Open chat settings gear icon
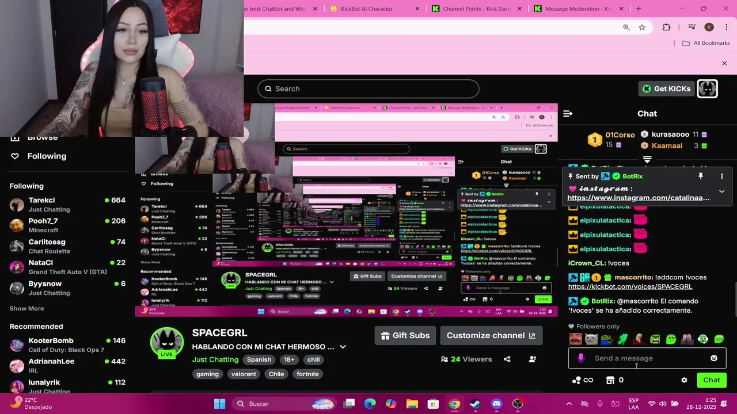The height and width of the screenshot is (414, 737). pyautogui.click(x=684, y=380)
